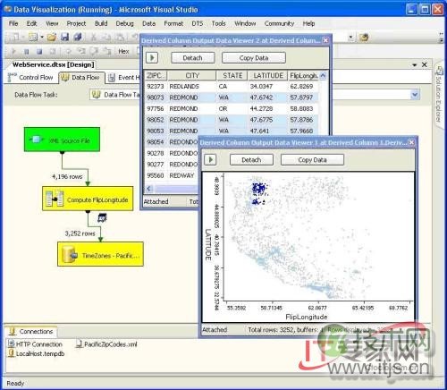Image resolution: width=447 pixels, height=390 pixels.
Task: Click the Open File folder toolbar icon
Action: click(x=52, y=37)
